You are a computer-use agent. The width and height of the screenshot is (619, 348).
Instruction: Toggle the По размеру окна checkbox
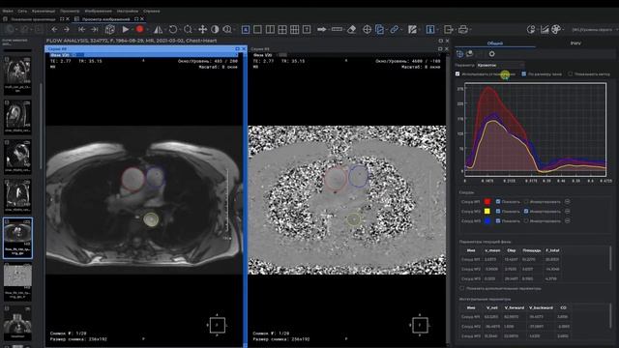click(524, 73)
